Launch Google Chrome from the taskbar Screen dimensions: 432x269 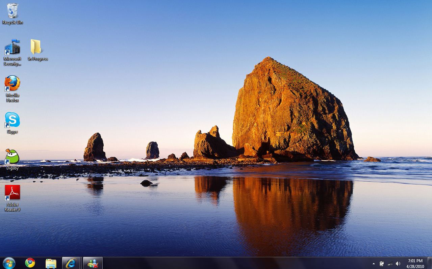(30, 263)
